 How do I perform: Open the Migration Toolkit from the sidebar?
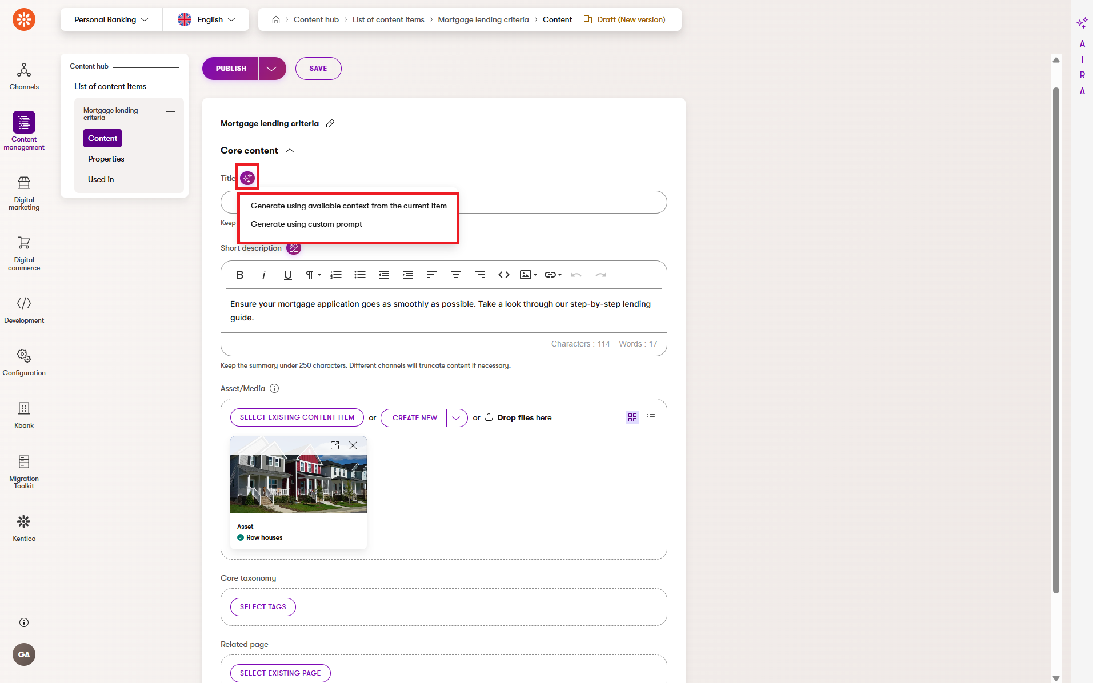coord(23,471)
